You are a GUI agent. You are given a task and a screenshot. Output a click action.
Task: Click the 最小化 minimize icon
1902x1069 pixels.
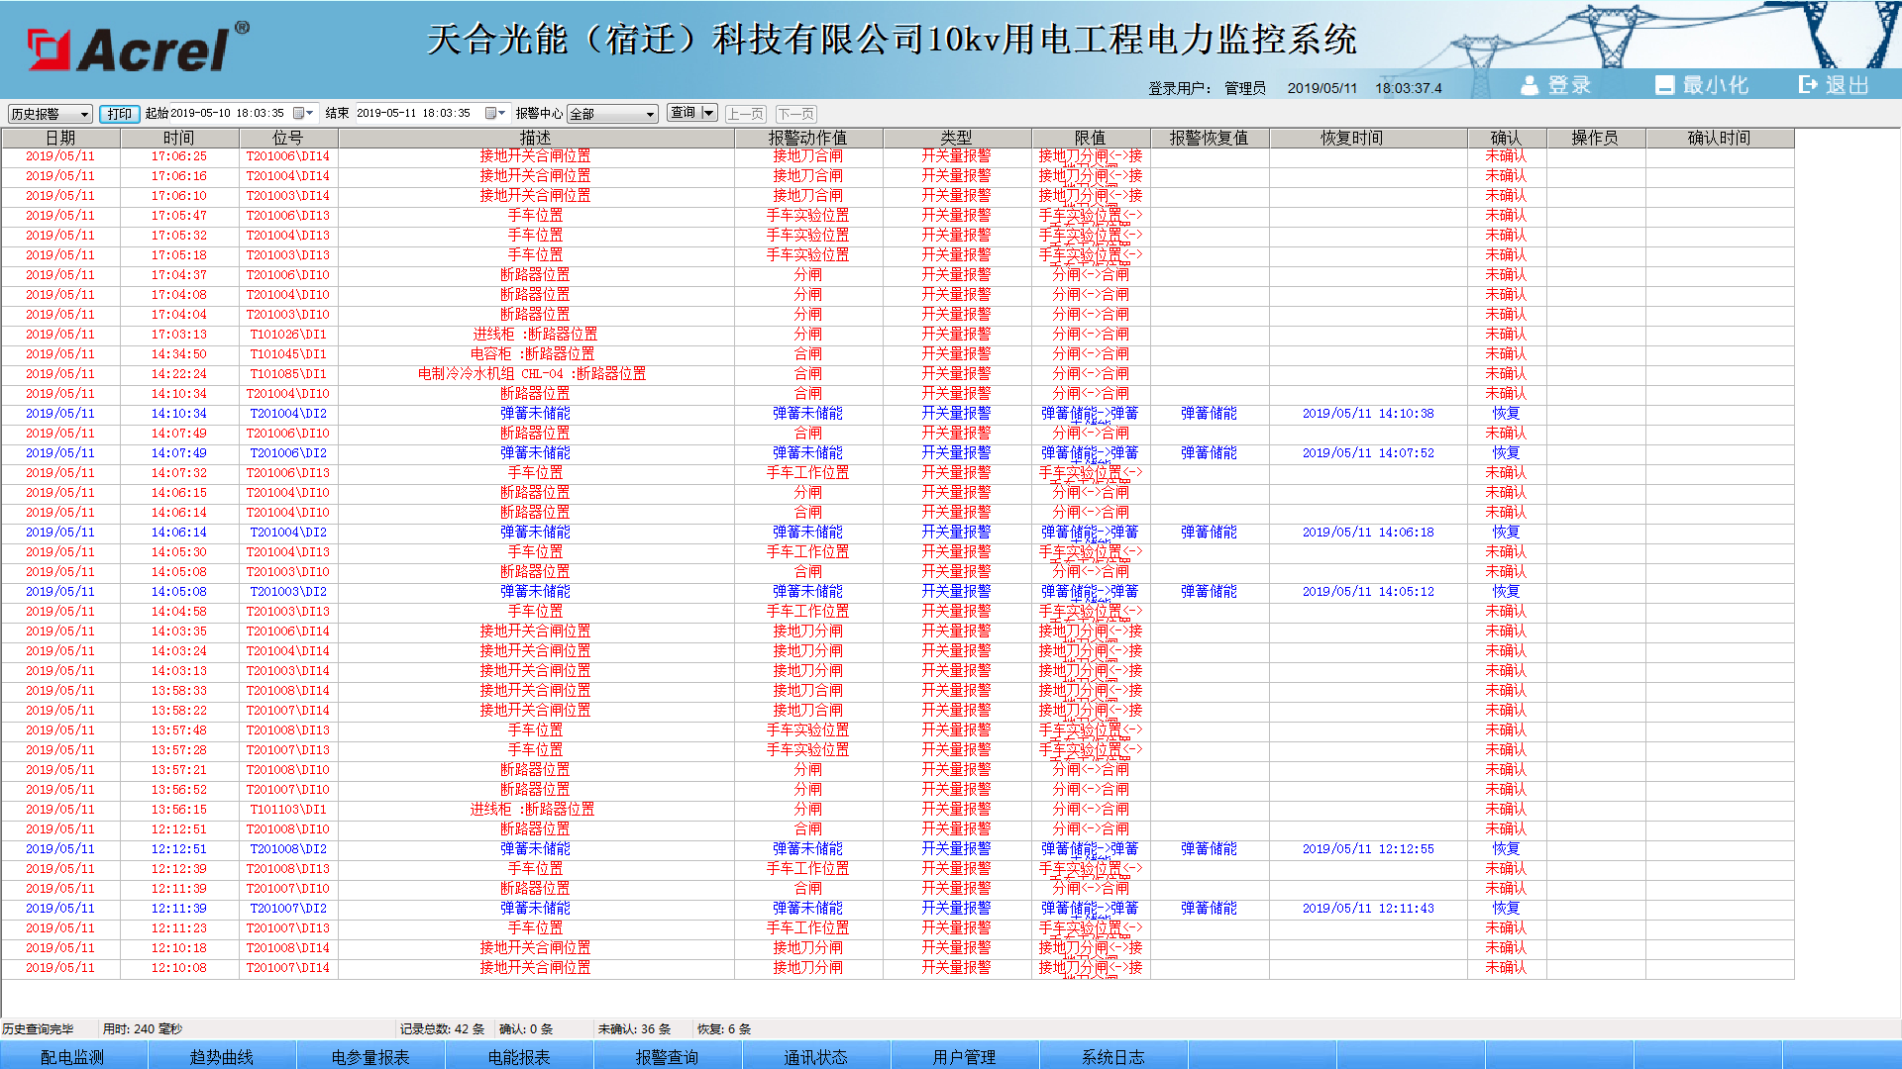pos(1664,85)
